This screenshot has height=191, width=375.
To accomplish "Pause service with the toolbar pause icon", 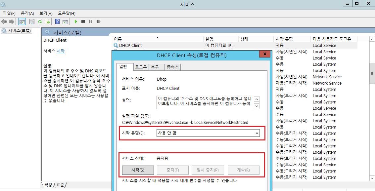I will (91, 21).
